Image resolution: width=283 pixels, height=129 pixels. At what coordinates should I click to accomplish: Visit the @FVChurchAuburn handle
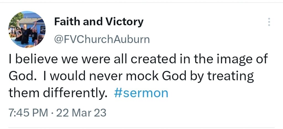(x=102, y=40)
